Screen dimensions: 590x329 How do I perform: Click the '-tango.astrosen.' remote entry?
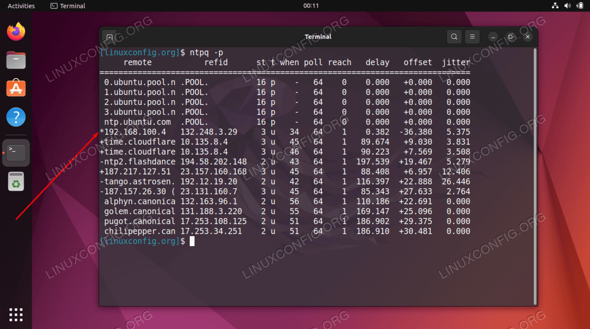[x=137, y=181]
